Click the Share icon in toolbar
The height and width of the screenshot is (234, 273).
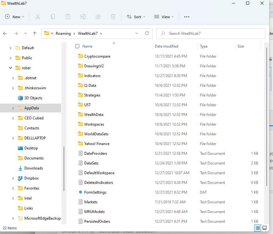[98, 17]
